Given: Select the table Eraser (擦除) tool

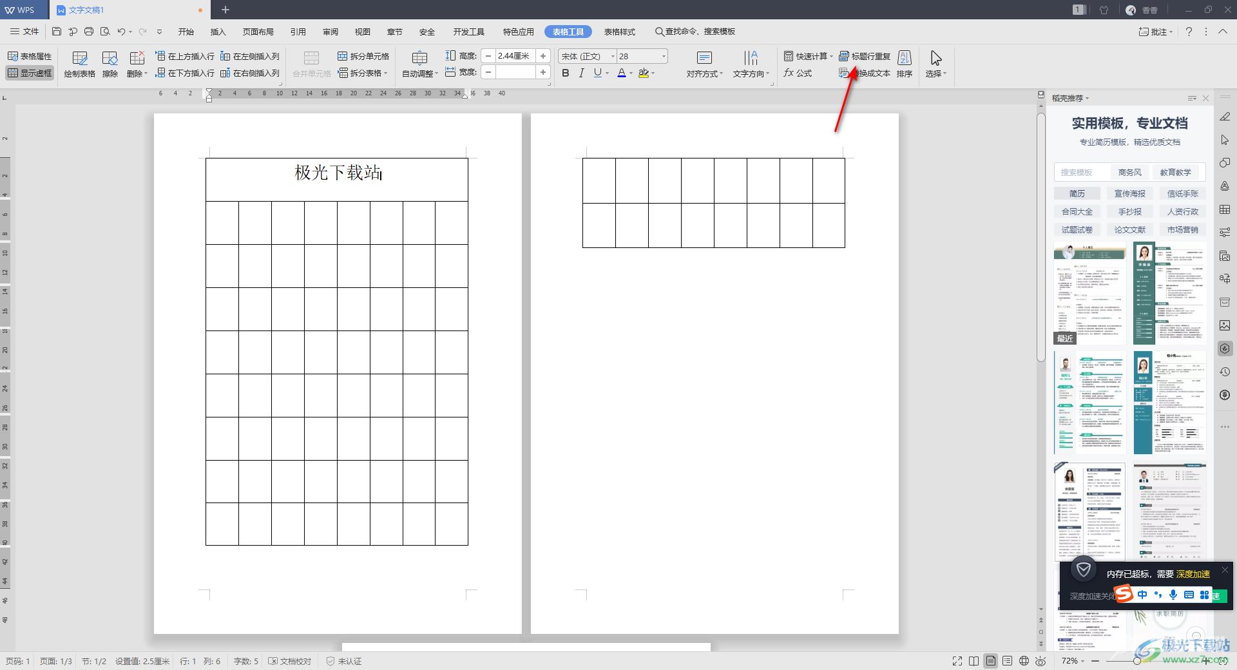Looking at the screenshot, I should pyautogui.click(x=110, y=64).
